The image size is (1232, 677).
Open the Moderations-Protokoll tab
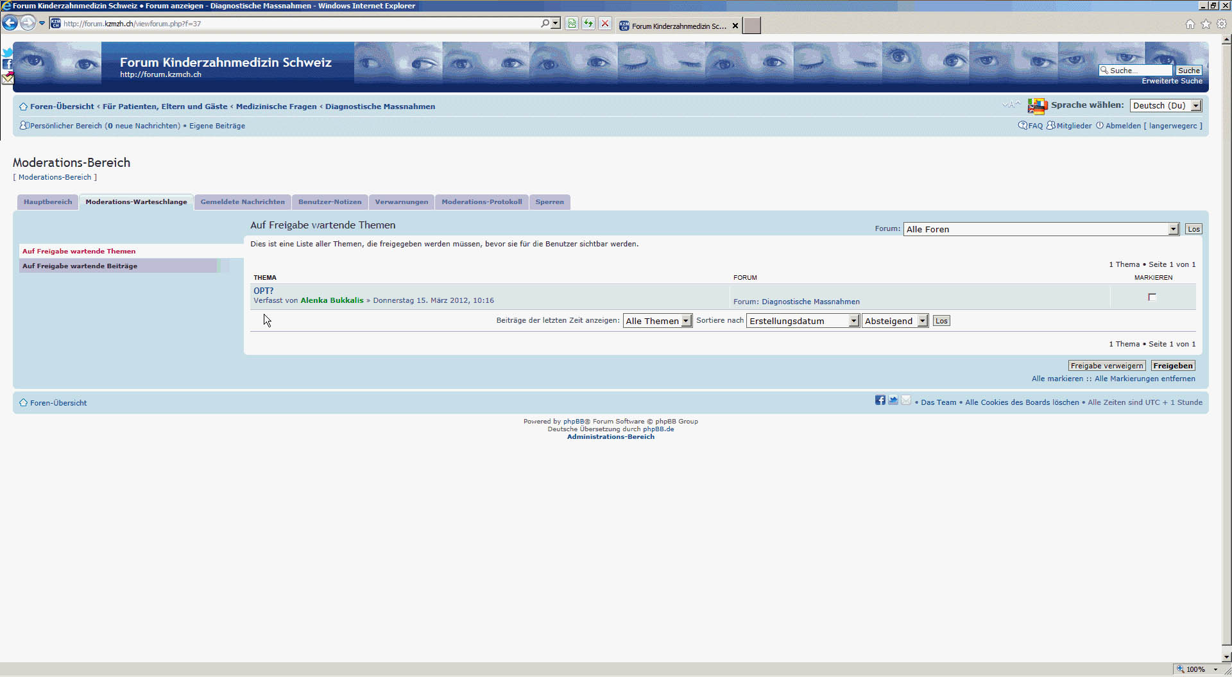click(x=481, y=202)
